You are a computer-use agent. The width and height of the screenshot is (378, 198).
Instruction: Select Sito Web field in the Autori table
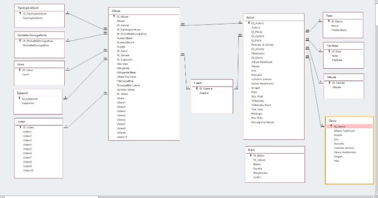tap(257, 96)
